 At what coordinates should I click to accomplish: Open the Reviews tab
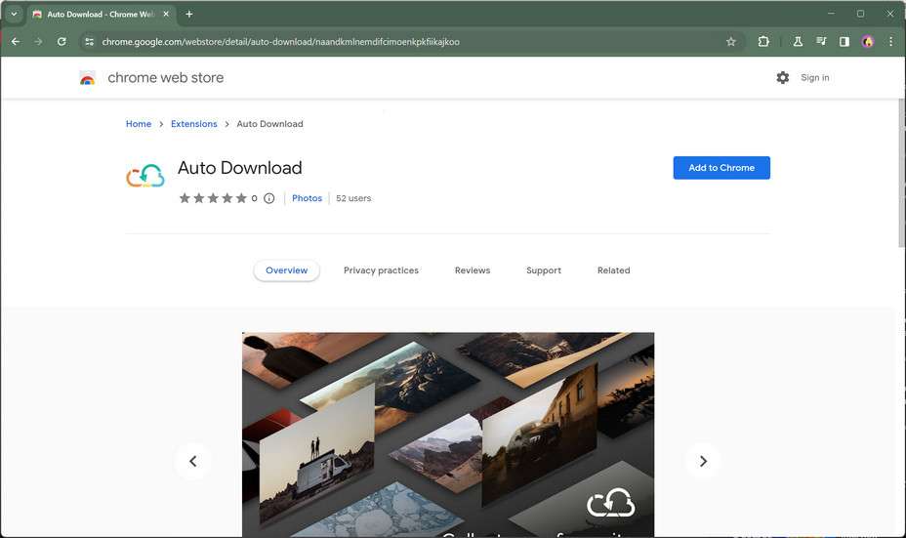(x=472, y=270)
